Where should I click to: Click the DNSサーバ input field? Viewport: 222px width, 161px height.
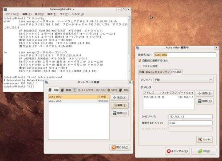190,117
